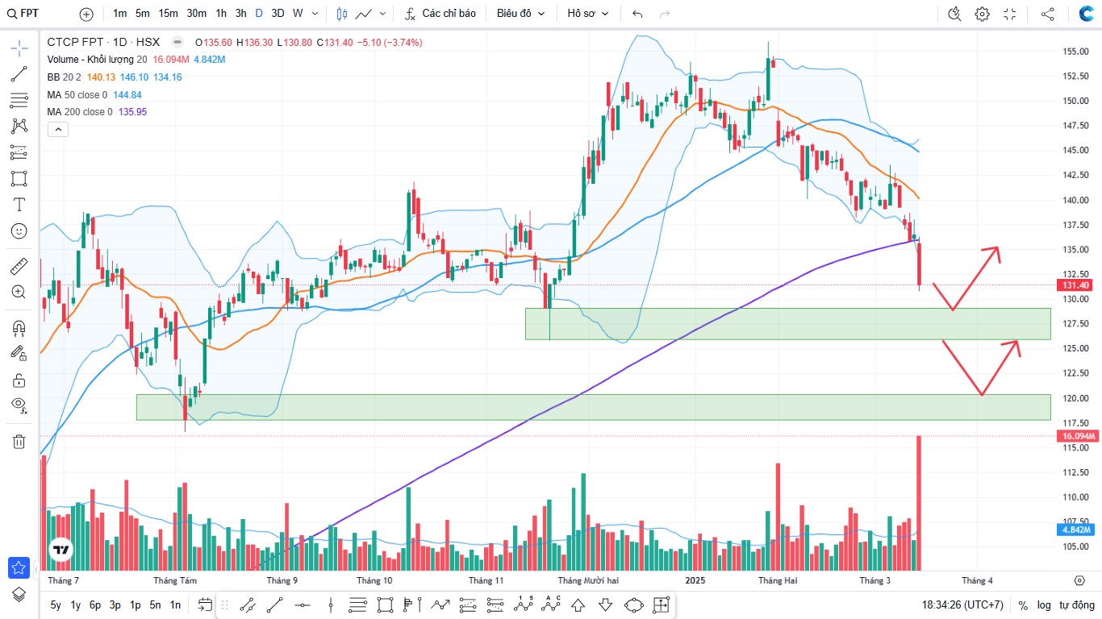The width and height of the screenshot is (1102, 619).
Task: Toggle magnet mode
Action: pos(19,328)
